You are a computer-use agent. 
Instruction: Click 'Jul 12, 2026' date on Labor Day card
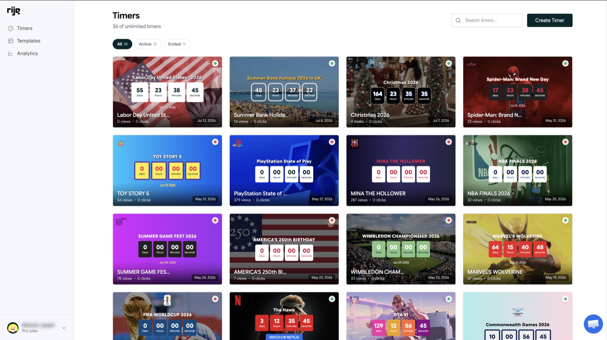click(206, 121)
